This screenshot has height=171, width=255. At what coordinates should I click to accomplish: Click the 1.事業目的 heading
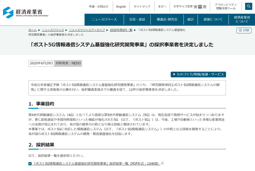(41, 104)
